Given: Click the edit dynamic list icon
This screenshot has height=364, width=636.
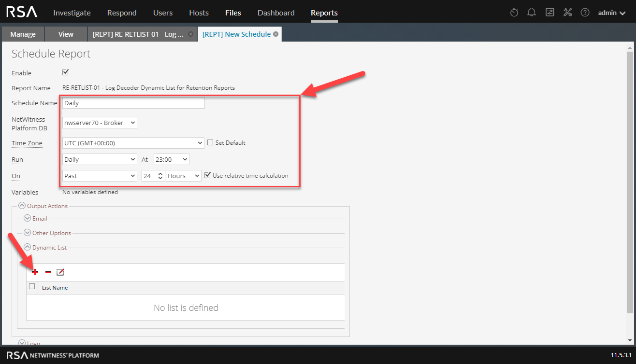Looking at the screenshot, I should (60, 272).
